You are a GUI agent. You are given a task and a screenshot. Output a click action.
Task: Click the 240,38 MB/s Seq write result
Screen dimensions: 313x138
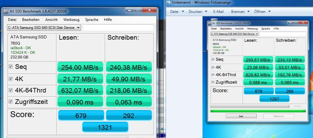(129, 67)
